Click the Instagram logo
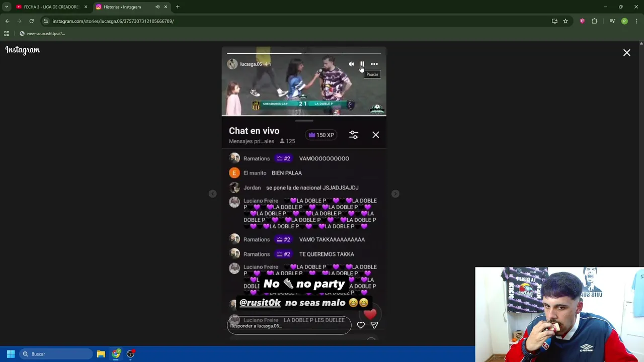 pyautogui.click(x=23, y=50)
